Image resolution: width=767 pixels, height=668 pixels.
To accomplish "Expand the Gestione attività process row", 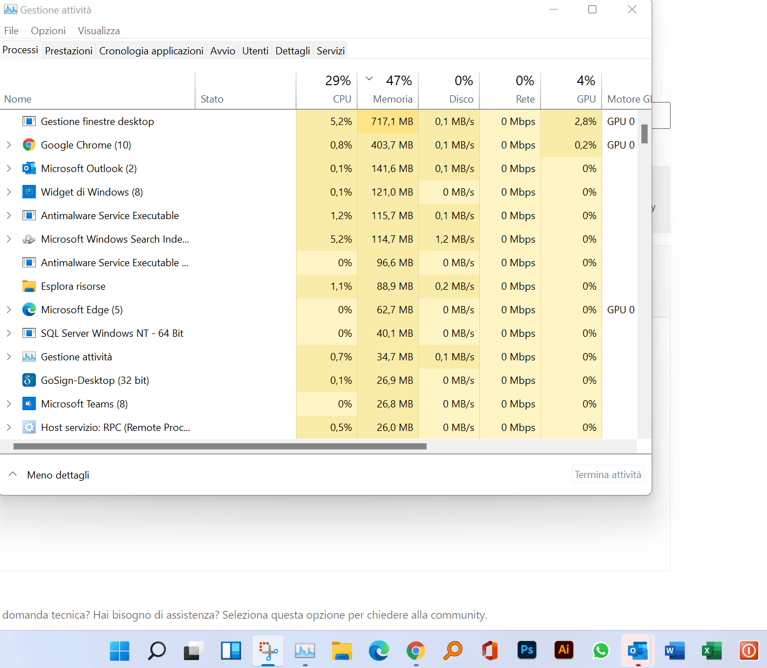I will 9,357.
